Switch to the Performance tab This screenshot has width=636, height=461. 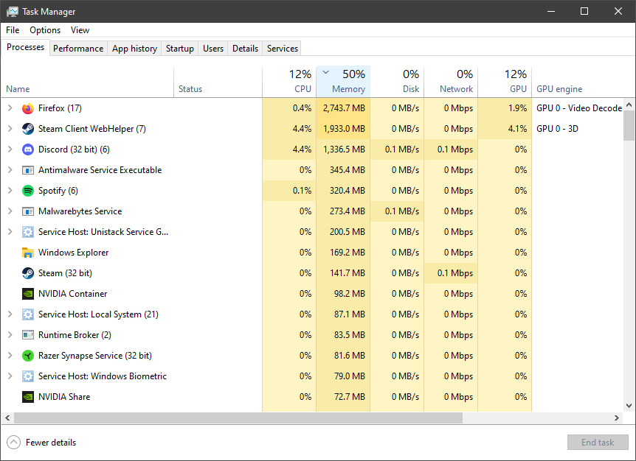[78, 49]
